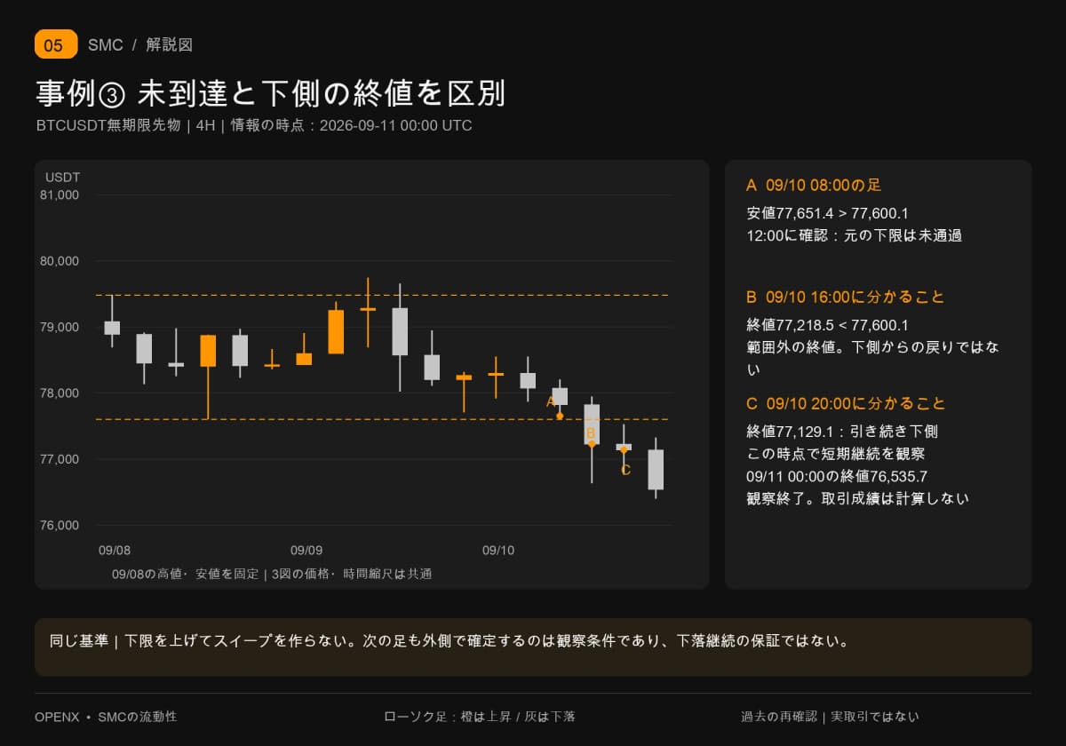Click the 78,000 price axis label

click(x=60, y=393)
